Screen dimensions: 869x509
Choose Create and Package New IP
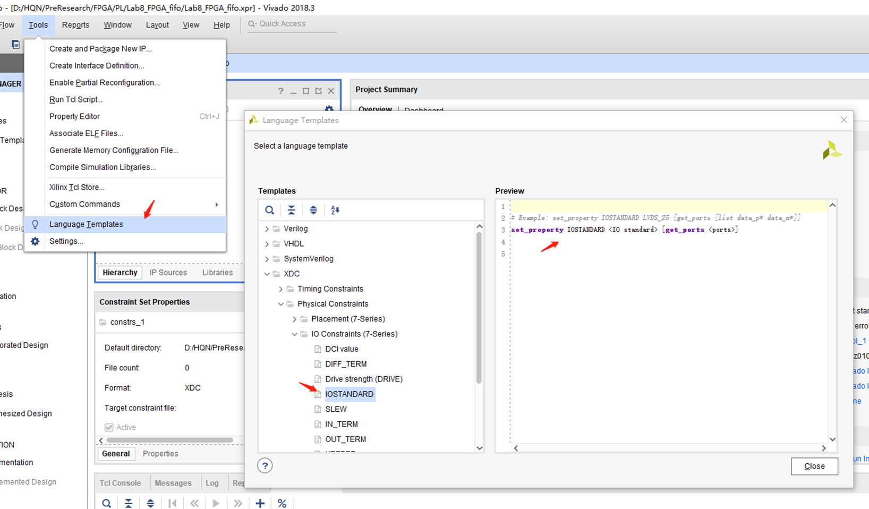point(125,48)
